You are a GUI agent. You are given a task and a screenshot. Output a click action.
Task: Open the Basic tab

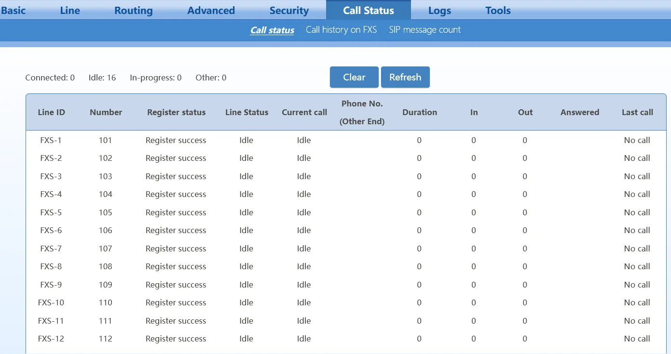tap(13, 10)
